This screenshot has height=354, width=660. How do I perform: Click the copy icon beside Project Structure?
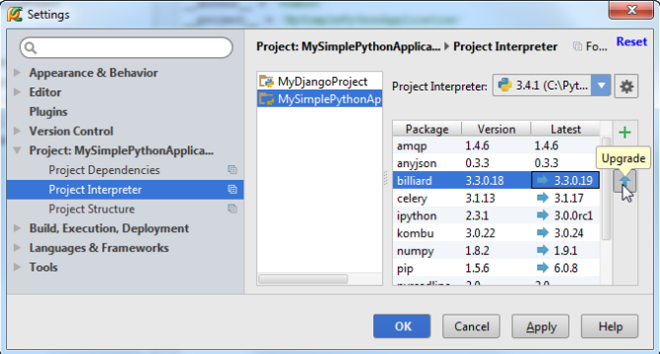(x=232, y=208)
